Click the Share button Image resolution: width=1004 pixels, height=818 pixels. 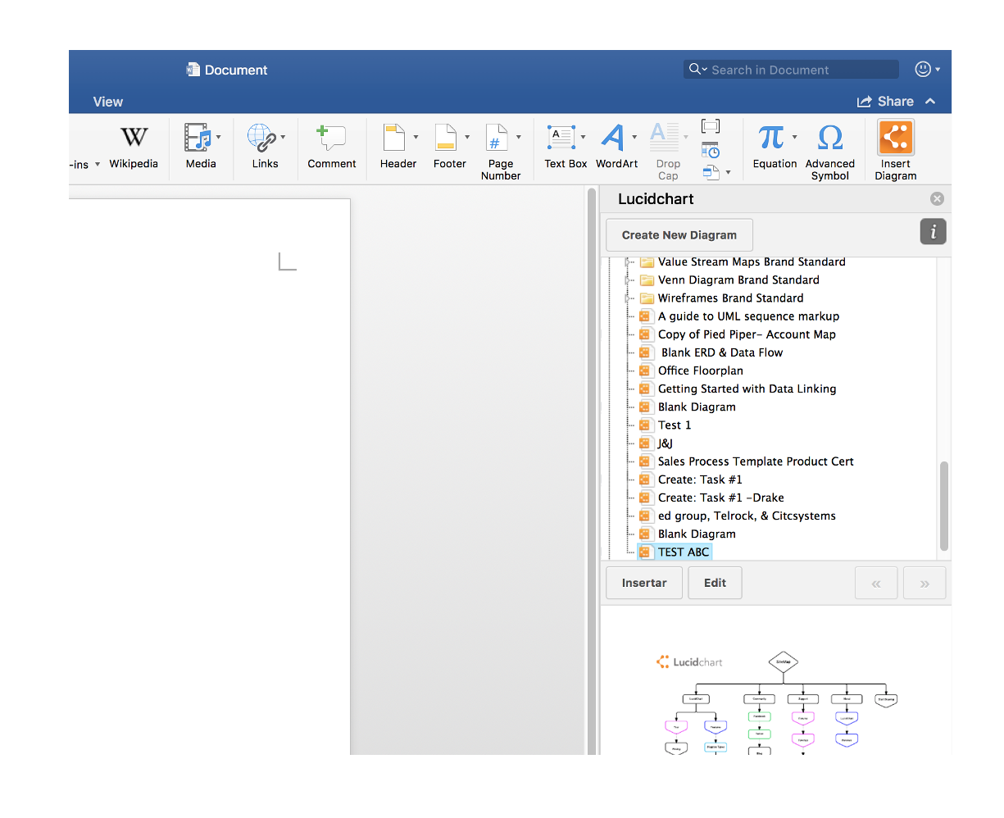pyautogui.click(x=885, y=102)
